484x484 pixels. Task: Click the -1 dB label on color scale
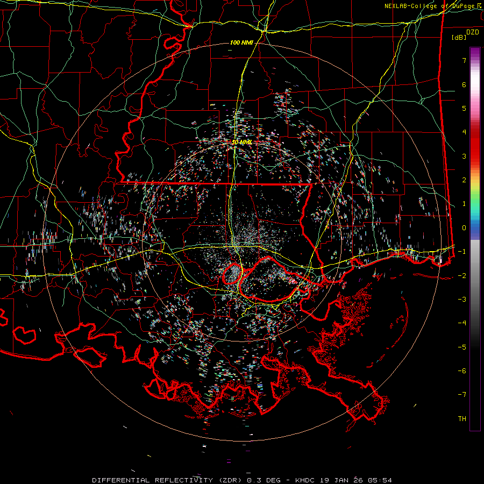coord(462,252)
